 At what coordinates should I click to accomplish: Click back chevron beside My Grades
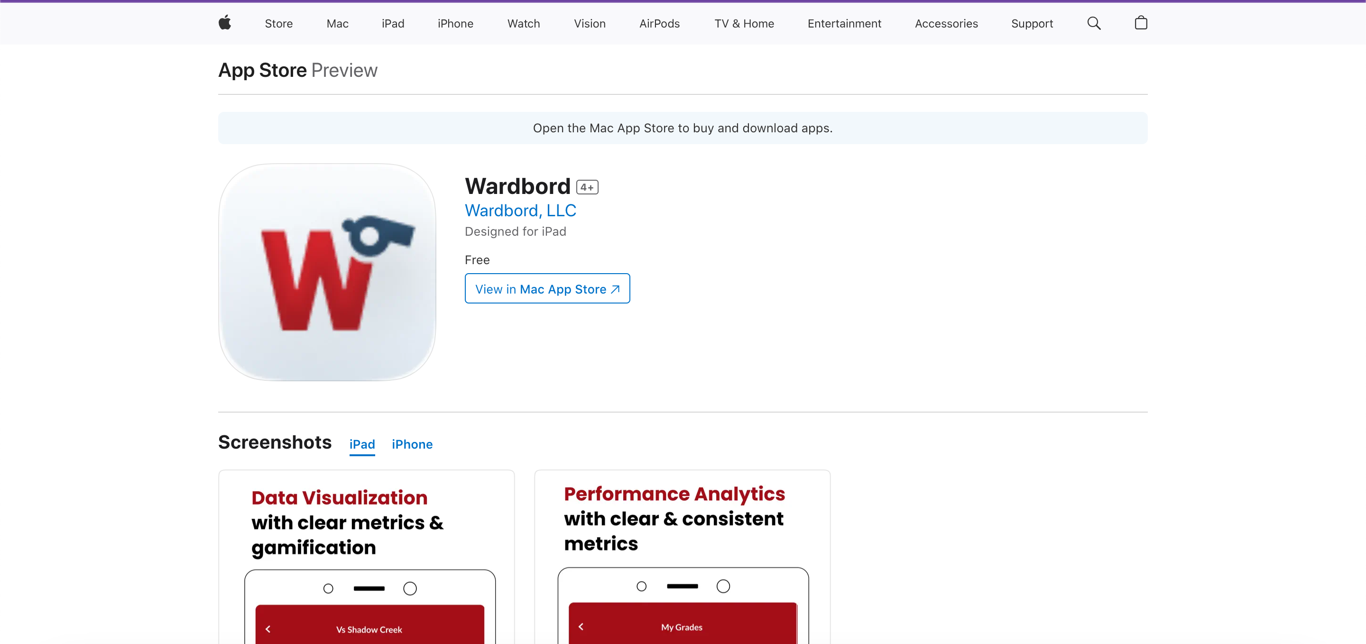coord(581,626)
